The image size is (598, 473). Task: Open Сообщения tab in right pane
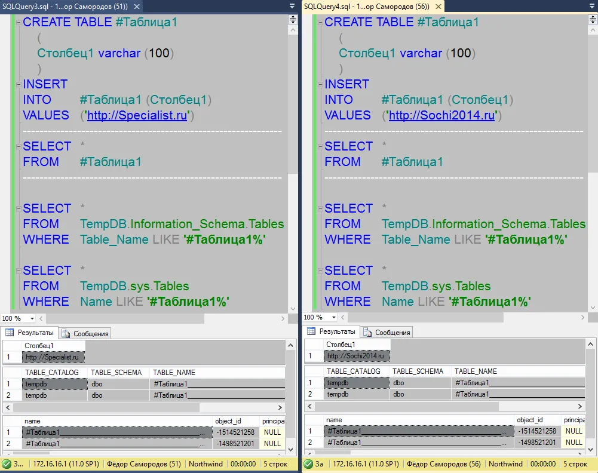click(387, 333)
